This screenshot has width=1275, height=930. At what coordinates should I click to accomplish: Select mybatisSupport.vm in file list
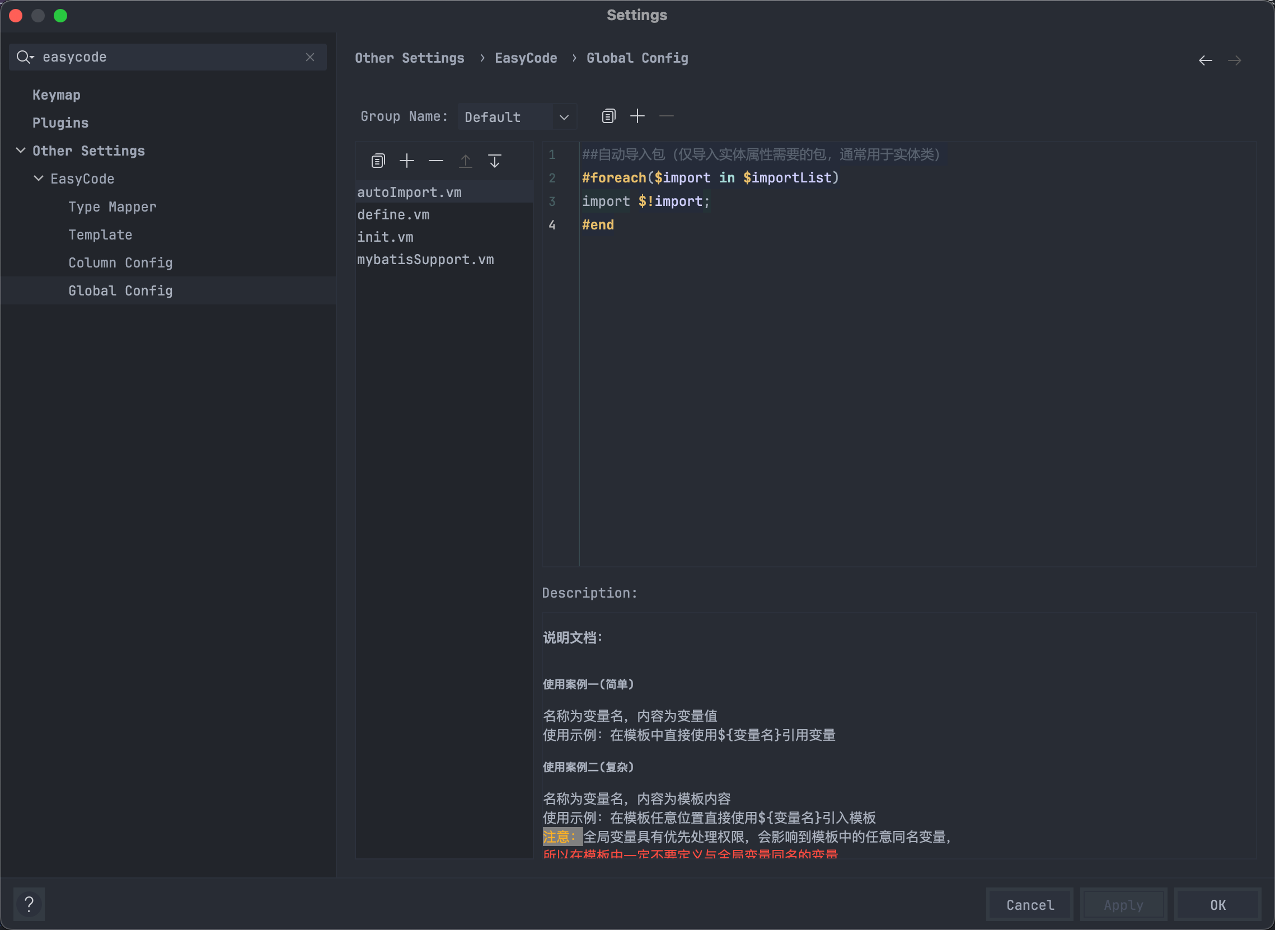[x=444, y=260]
